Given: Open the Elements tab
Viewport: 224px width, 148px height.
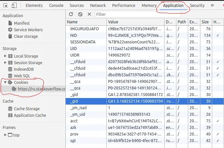Looking at the screenshot, I should (34, 6).
